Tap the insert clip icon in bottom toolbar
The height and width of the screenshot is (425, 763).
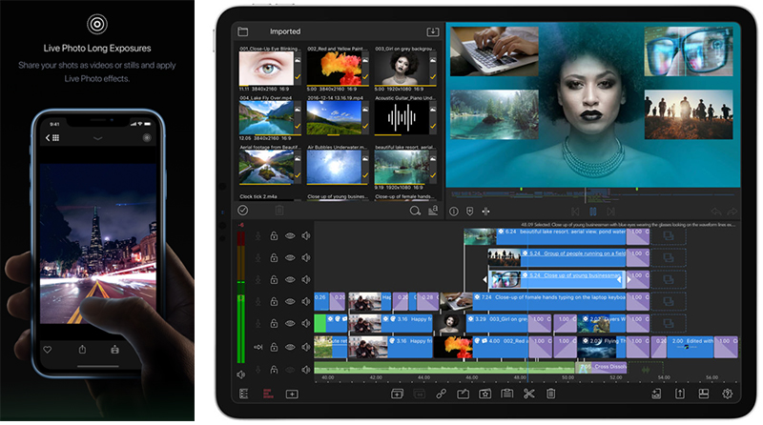[x=397, y=394]
